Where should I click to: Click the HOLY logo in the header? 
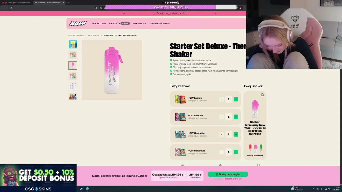coord(78,23)
